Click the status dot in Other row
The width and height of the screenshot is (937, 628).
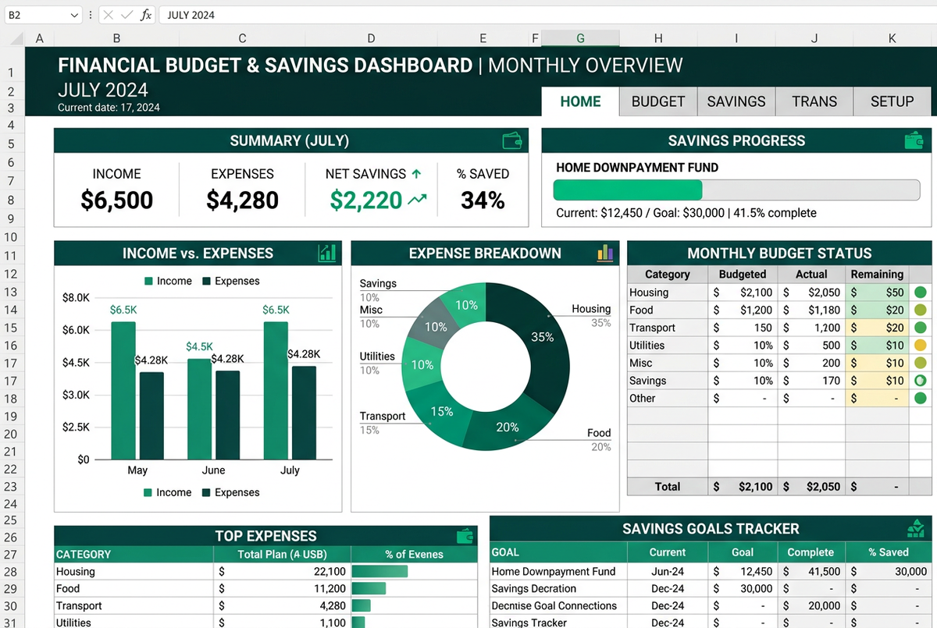(920, 398)
